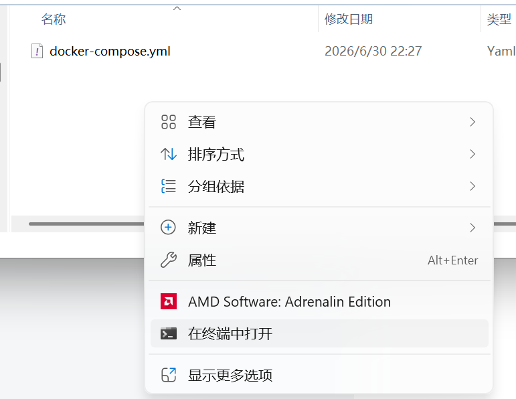Click the horizontal scrollbar in file list

pyautogui.click(x=86, y=224)
